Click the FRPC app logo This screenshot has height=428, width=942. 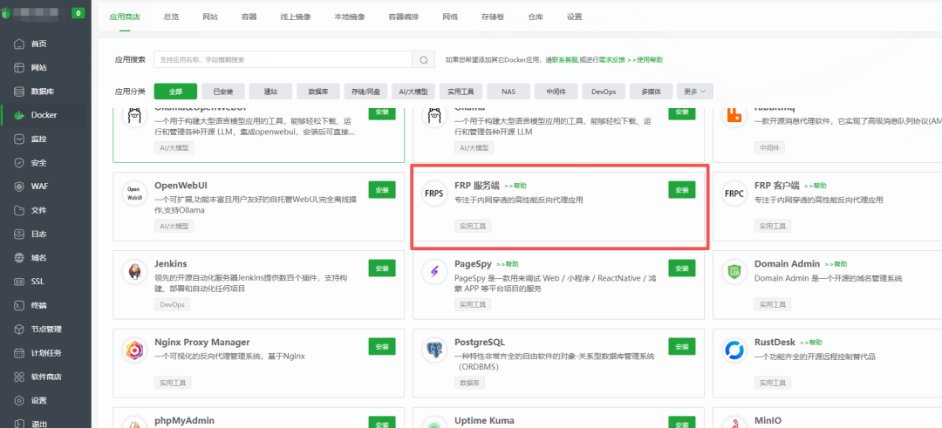[x=734, y=193]
